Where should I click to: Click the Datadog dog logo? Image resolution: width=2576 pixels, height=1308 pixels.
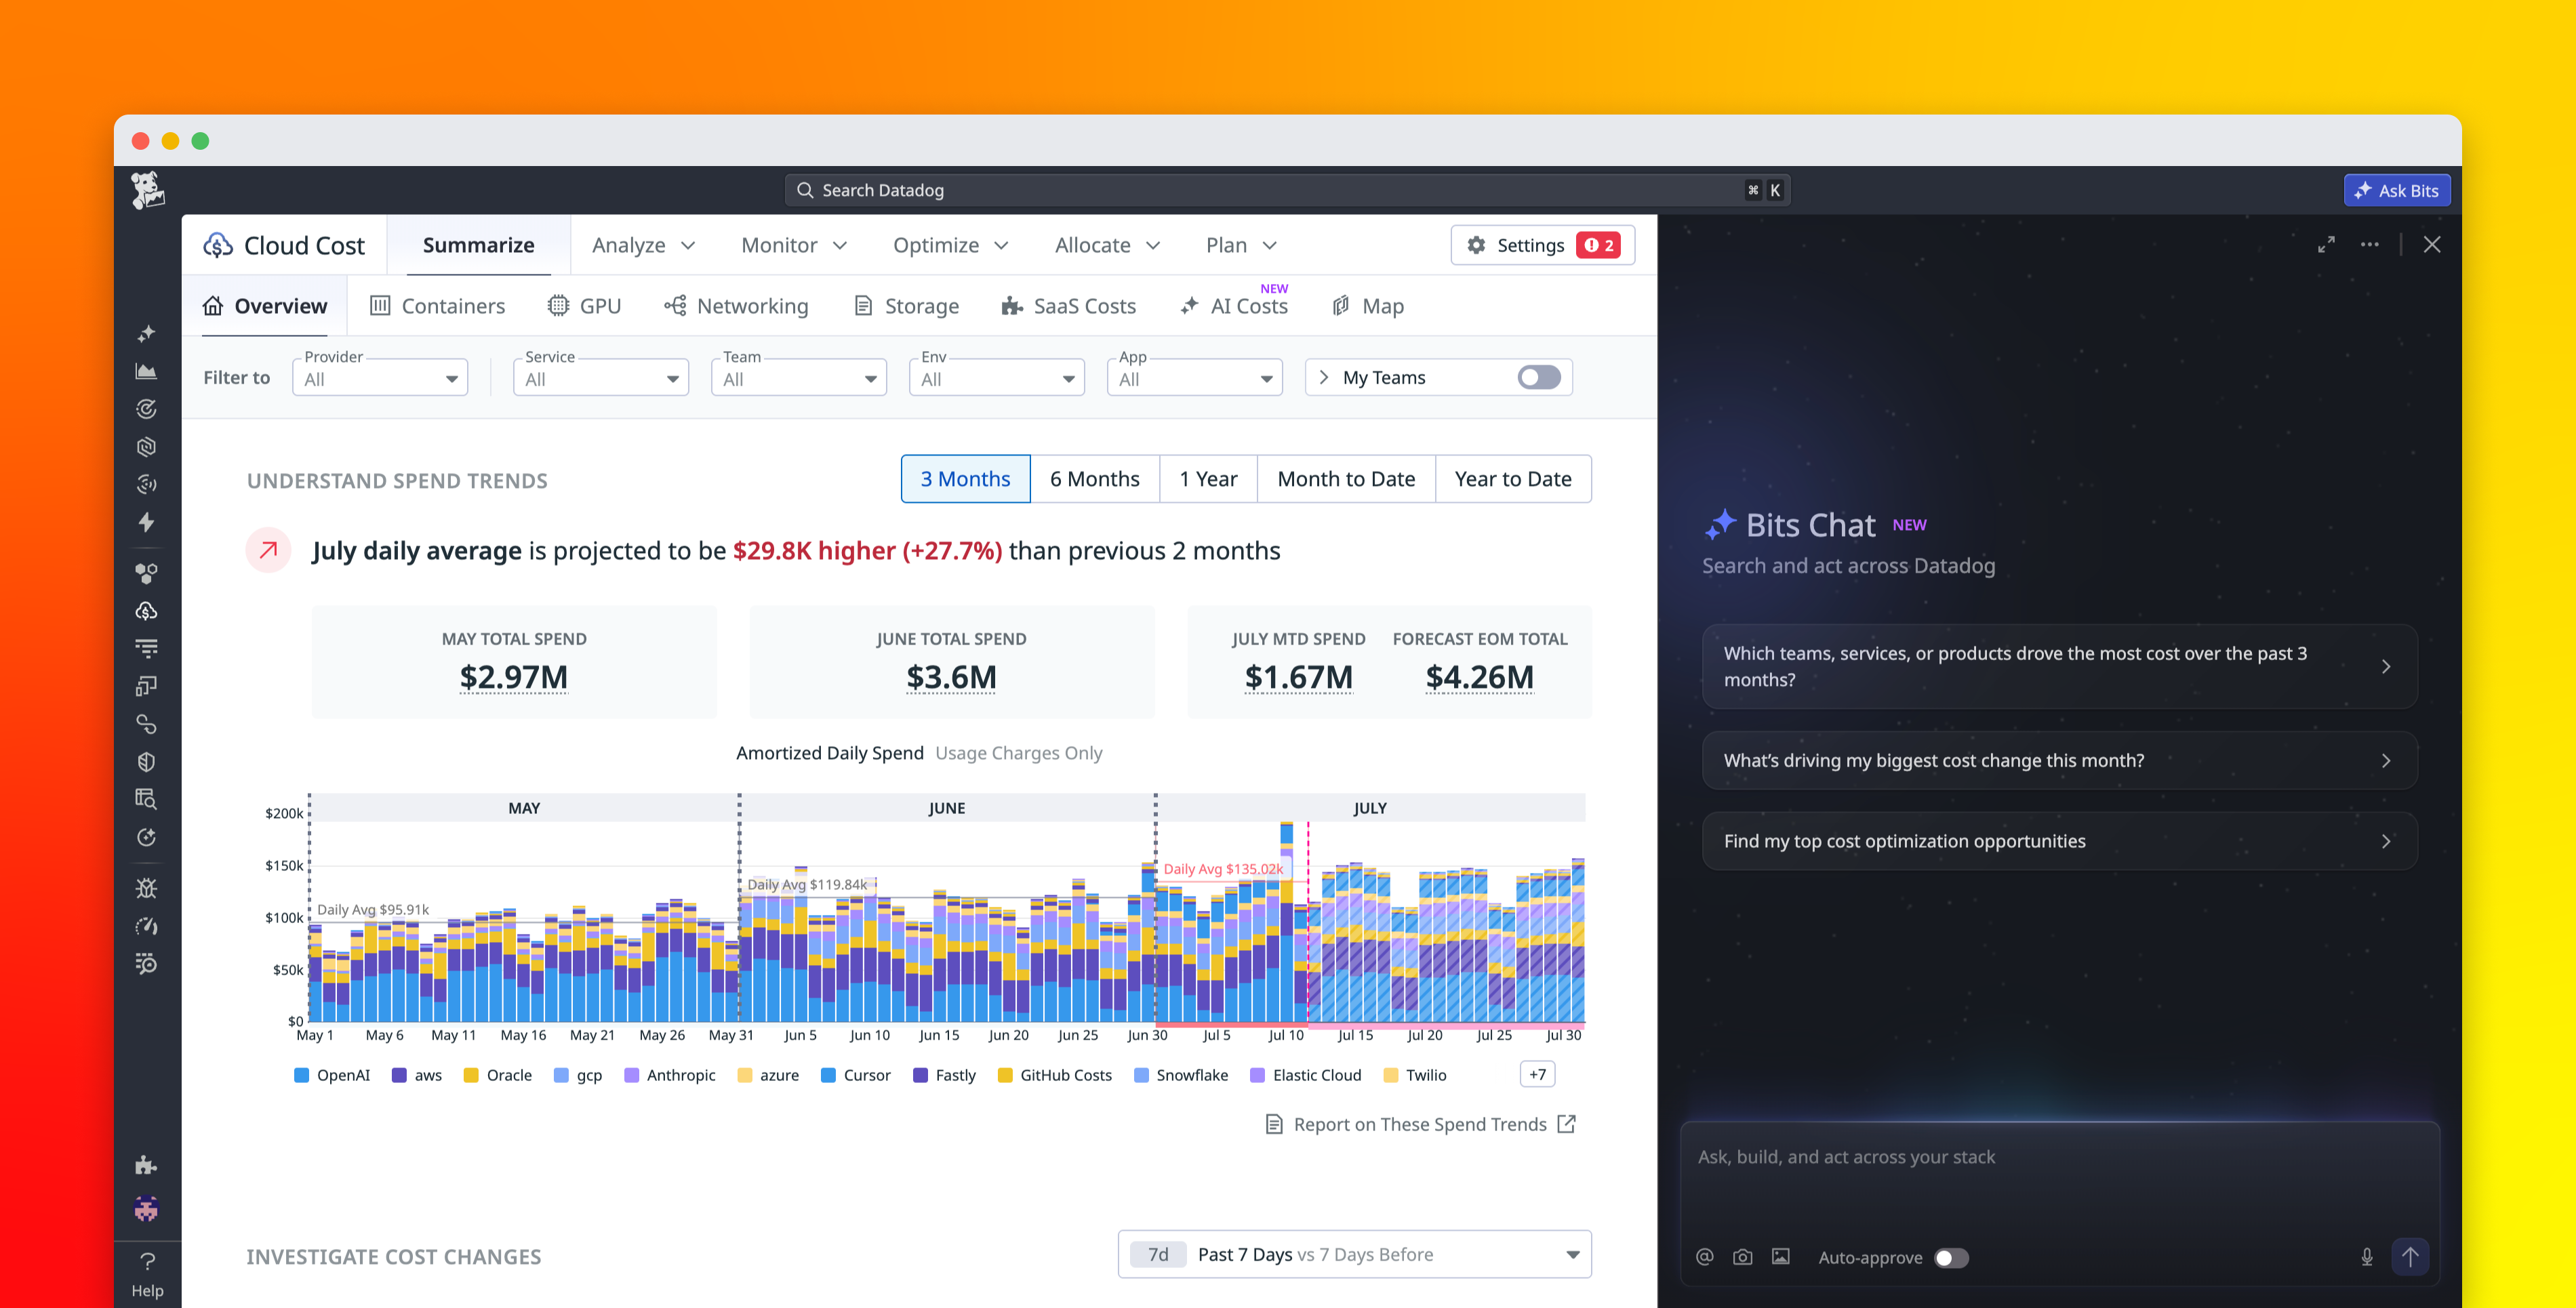tap(147, 189)
